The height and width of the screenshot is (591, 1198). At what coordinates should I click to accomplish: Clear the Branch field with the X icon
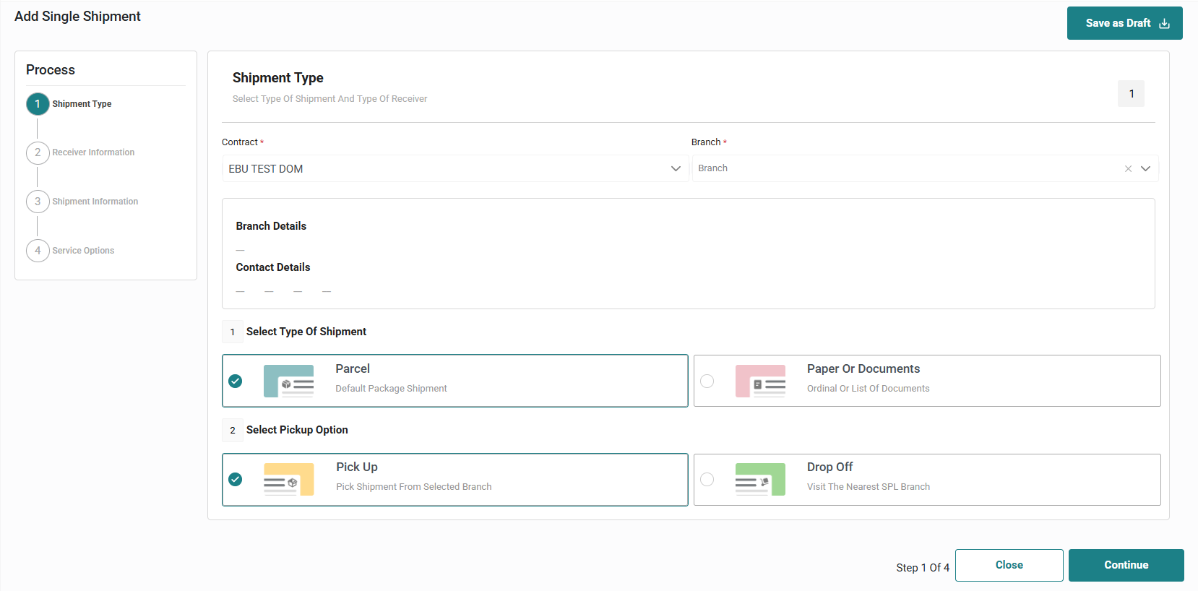(1128, 169)
